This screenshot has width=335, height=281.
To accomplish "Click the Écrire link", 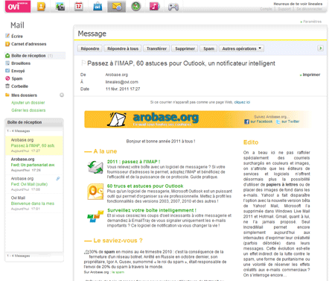I will 17,37.
